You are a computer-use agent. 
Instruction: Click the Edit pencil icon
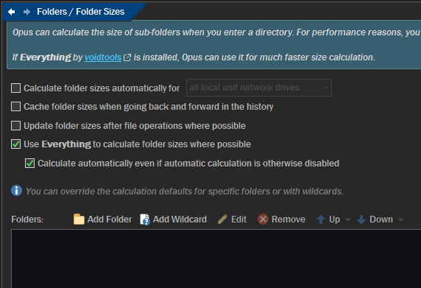coord(222,219)
